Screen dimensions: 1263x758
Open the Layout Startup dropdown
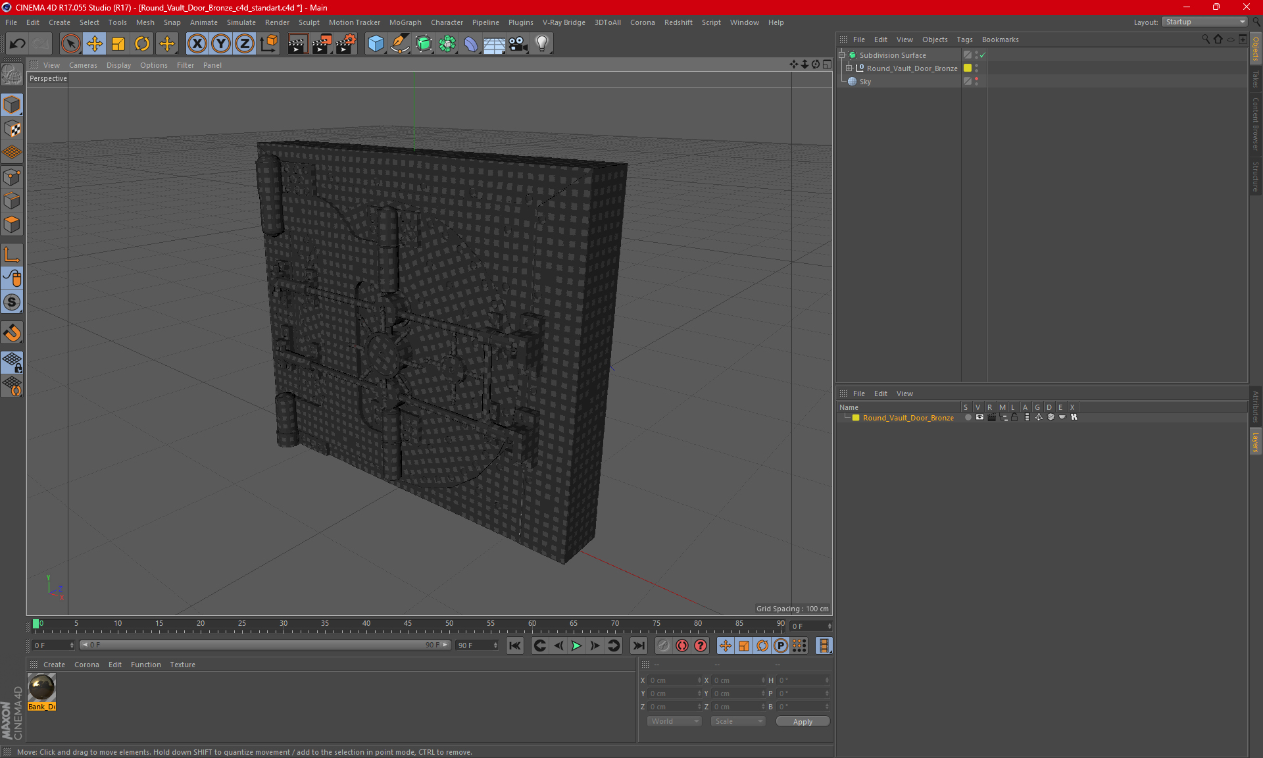(1205, 22)
